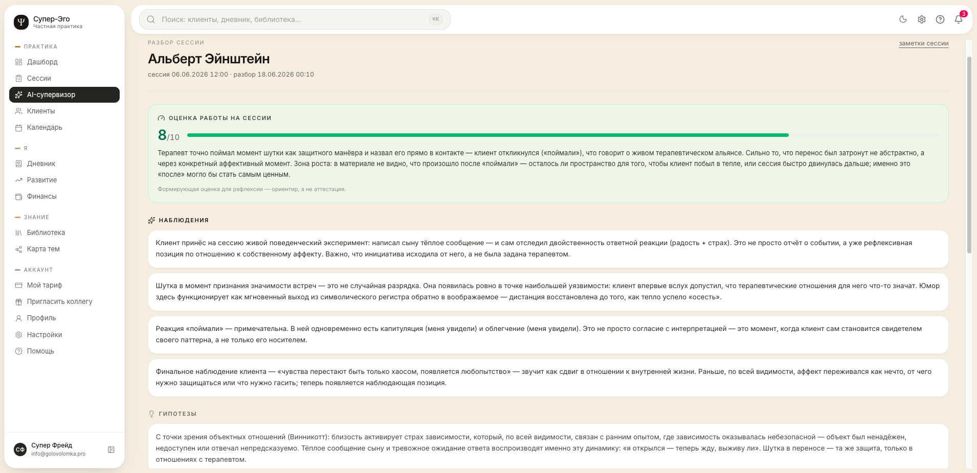Toggle dark mode with the moon icon
The height and width of the screenshot is (473, 977).
click(903, 19)
